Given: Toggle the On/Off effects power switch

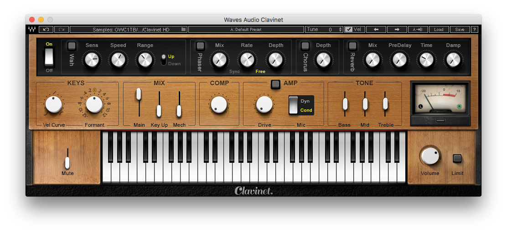Looking at the screenshot, I should [49, 57].
